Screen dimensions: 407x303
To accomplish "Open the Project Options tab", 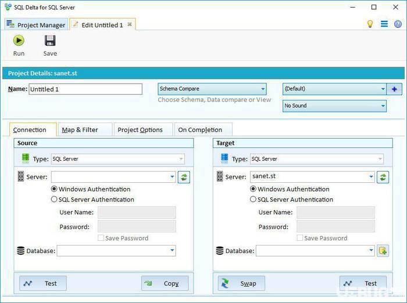I will (143, 129).
